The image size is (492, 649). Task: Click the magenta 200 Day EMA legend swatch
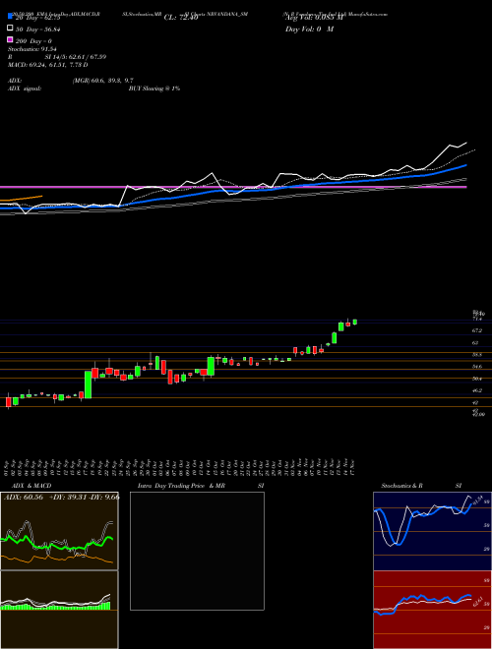click(x=10, y=40)
